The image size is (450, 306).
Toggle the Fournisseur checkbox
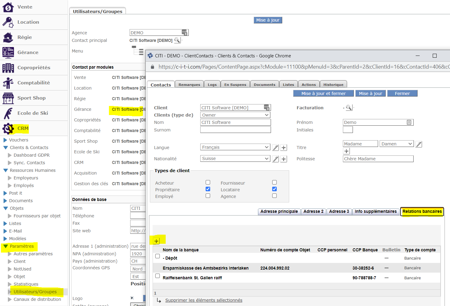[x=274, y=182]
